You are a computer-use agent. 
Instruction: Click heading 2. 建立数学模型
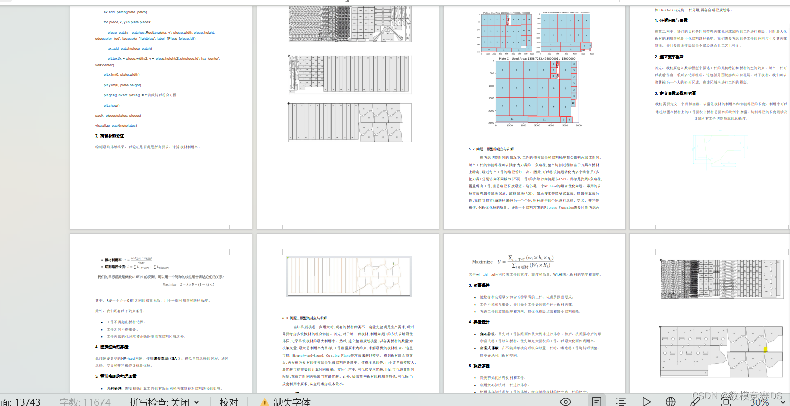click(x=669, y=57)
